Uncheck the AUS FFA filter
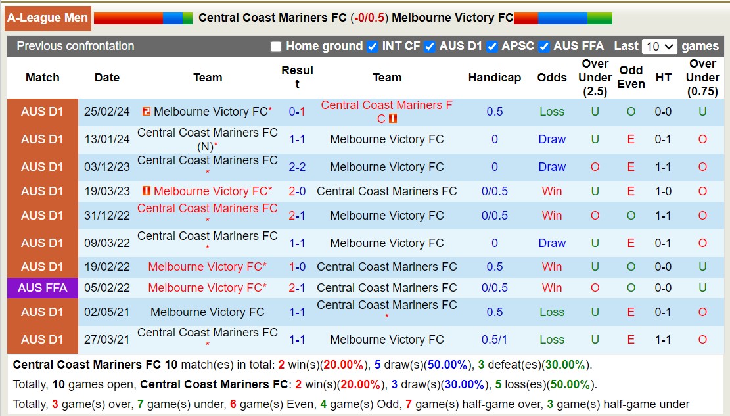The image size is (730, 416). [543, 47]
